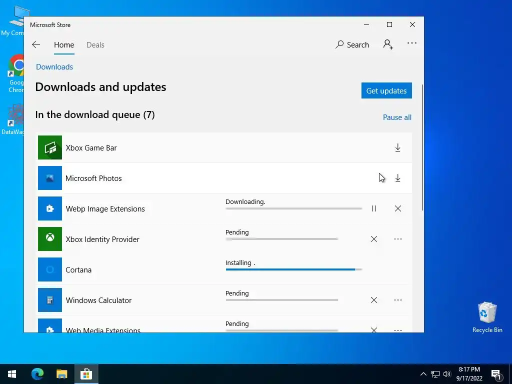Click the Cortana app icon
The width and height of the screenshot is (512, 384).
(x=50, y=269)
